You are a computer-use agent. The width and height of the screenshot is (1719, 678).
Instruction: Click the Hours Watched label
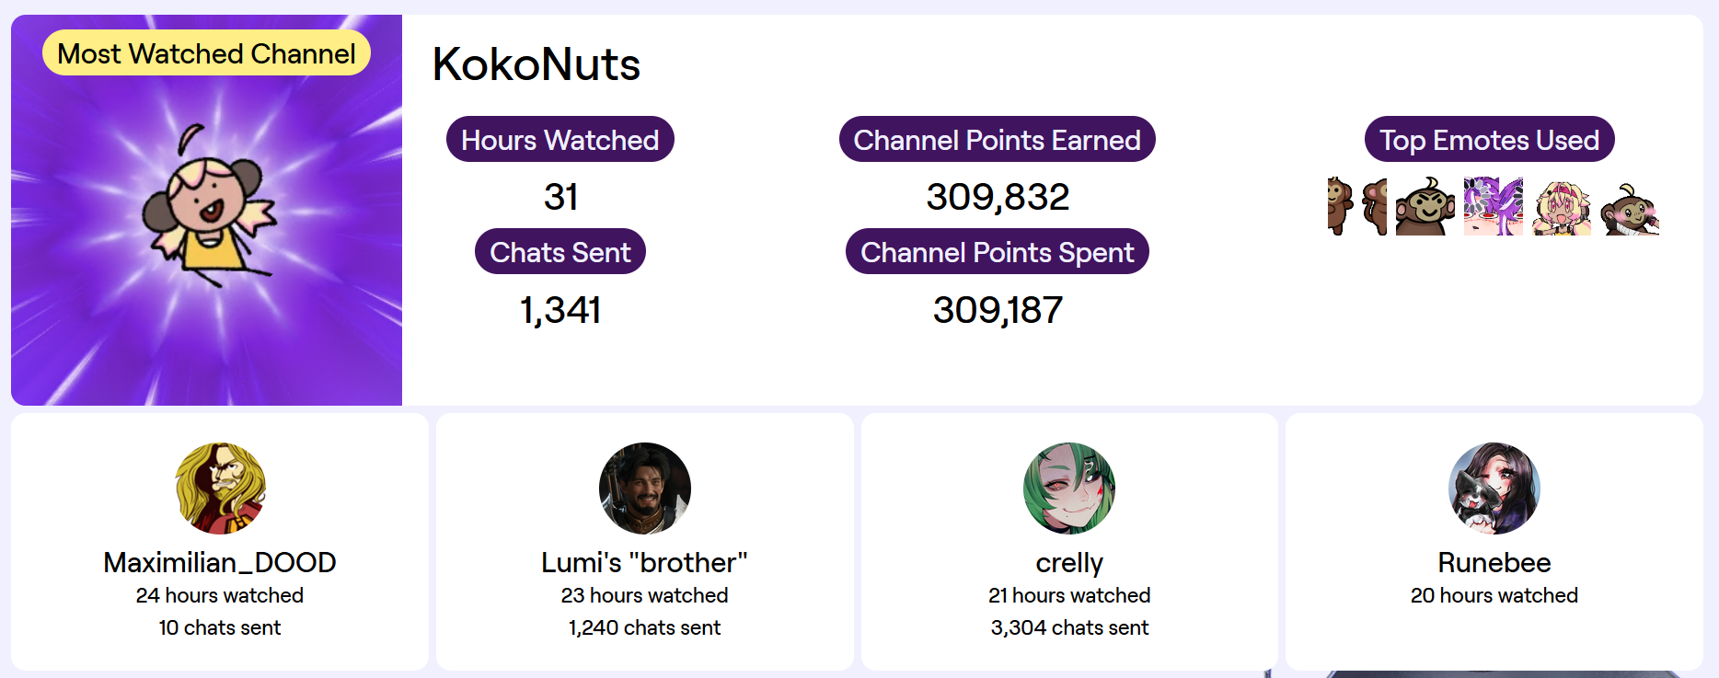click(560, 140)
